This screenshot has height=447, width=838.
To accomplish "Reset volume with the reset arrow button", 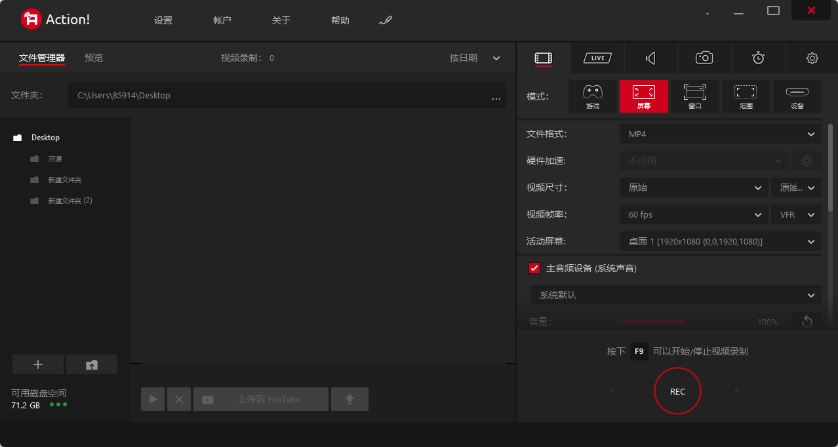I will pos(807,322).
